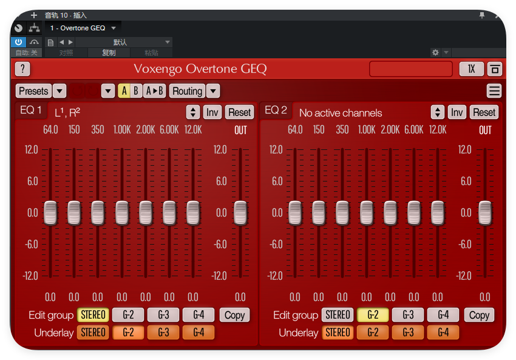Viewport: 516px width, 360px height.
Task: Toggle the plugin power bypass button
Action: (18, 42)
